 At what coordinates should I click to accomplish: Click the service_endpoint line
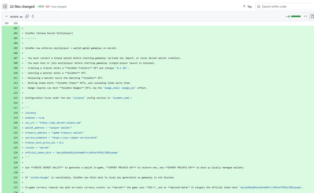click(61, 137)
